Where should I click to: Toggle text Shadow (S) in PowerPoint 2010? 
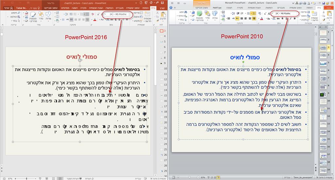coord(282,19)
